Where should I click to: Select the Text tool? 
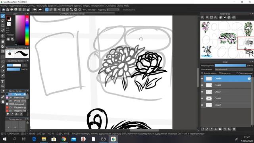coord(3,81)
